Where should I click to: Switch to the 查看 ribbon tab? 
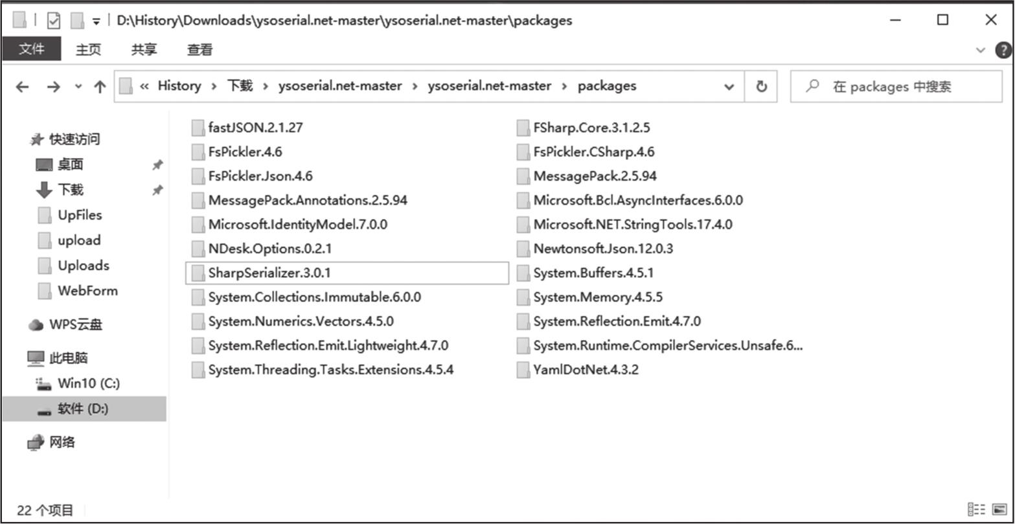[200, 50]
